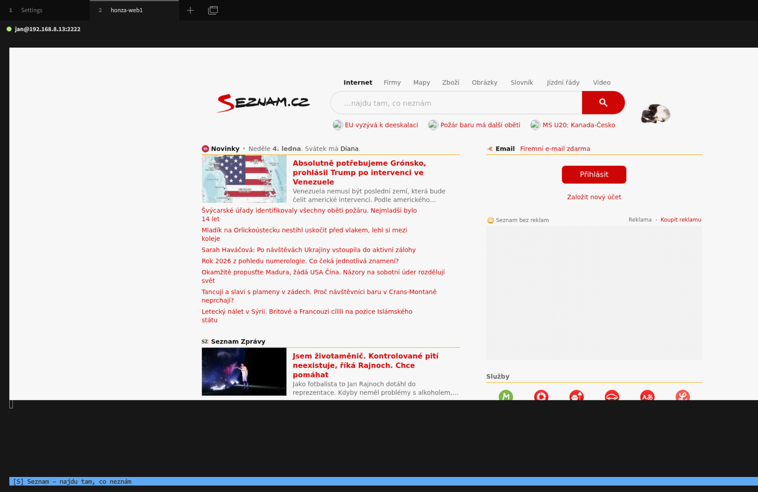
Task: Click the Služby heading
Action: [497, 377]
